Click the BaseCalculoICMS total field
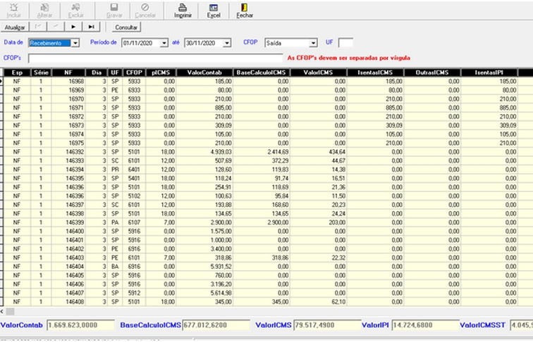This screenshot has height=342, width=533. (216, 325)
